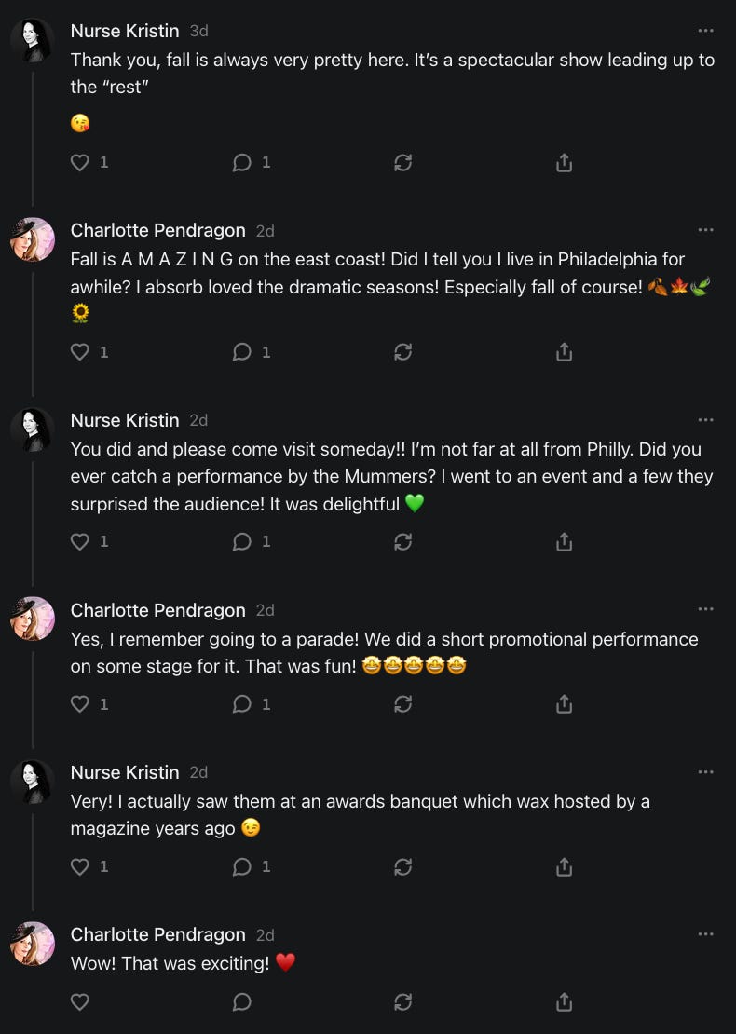Screen dimensions: 736x1034
Task: Restack Nurse Kristin's Mummers comment
Action: 403,541
